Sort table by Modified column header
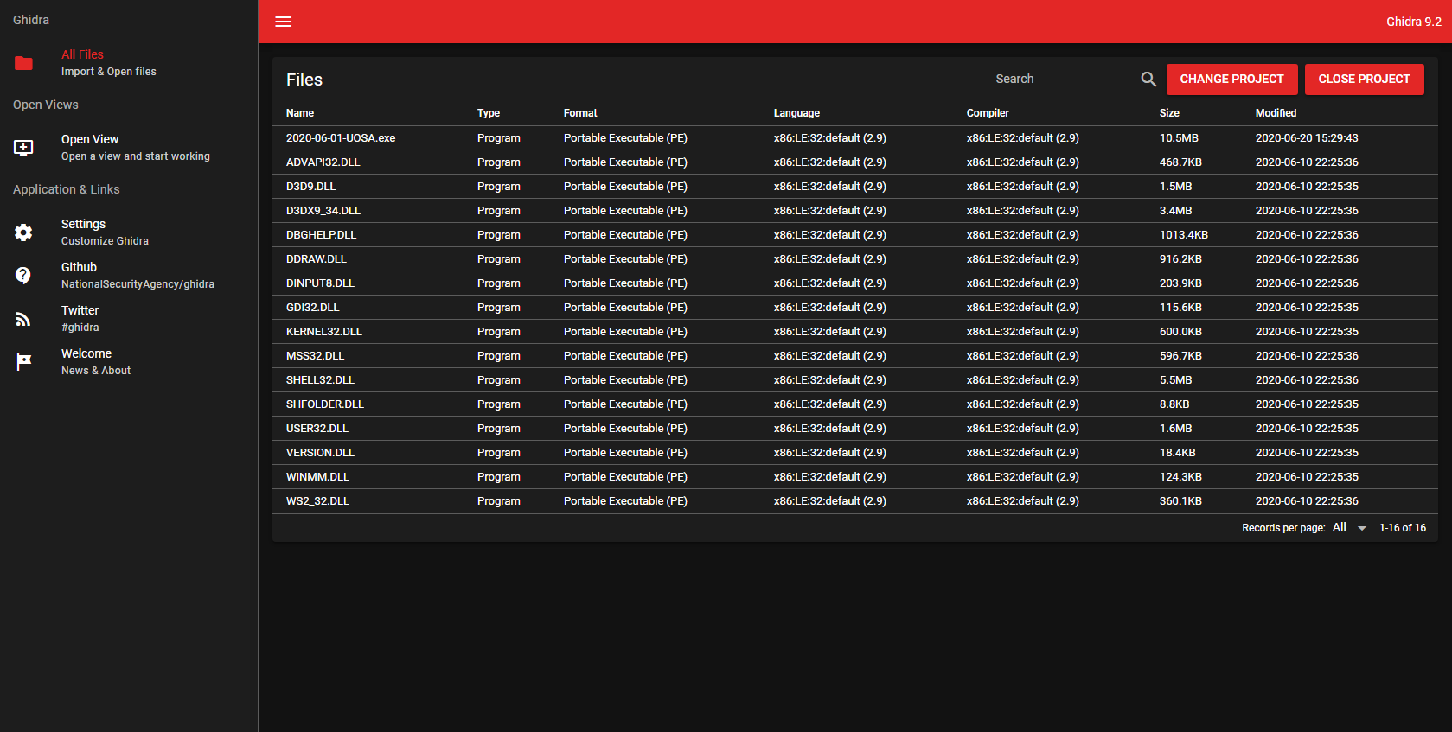Image resolution: width=1452 pixels, height=732 pixels. 1276,113
